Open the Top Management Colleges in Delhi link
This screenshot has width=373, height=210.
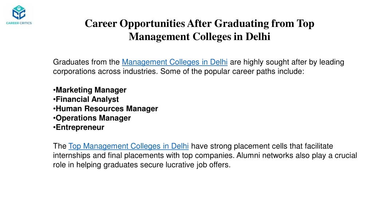(x=129, y=146)
